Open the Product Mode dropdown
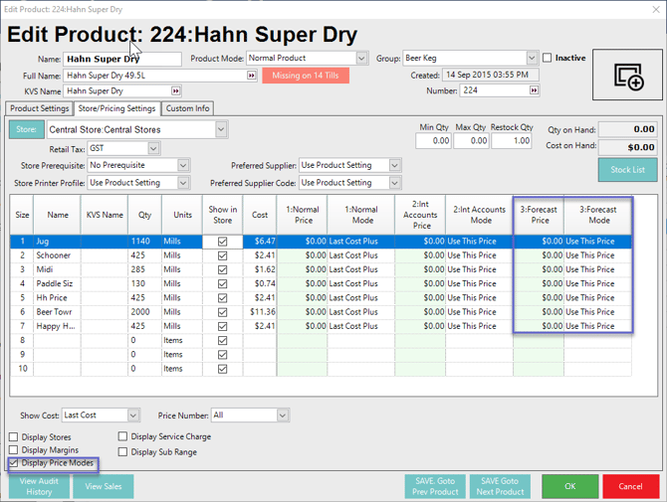This screenshot has width=667, height=502. pos(361,59)
